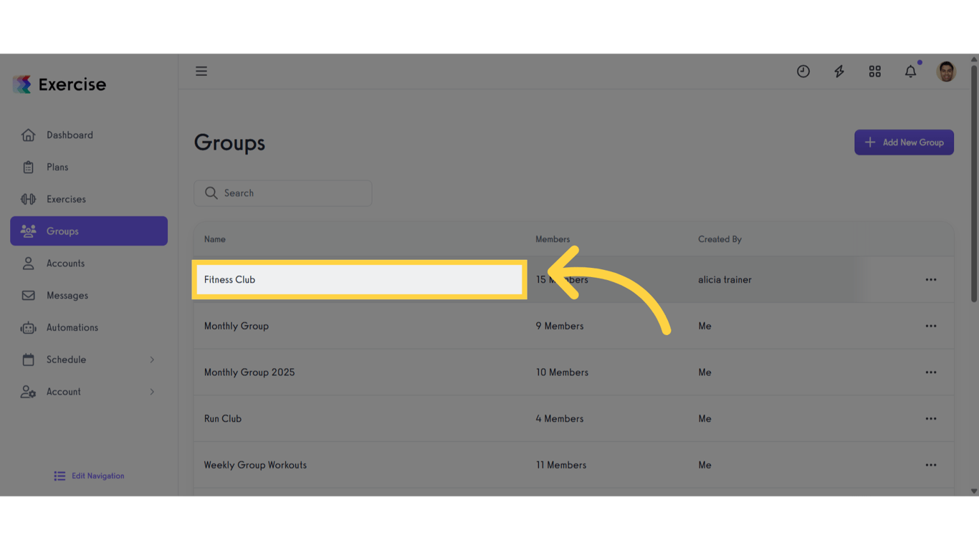
Task: Open more options for Weekly Group Workouts
Action: [x=930, y=465]
